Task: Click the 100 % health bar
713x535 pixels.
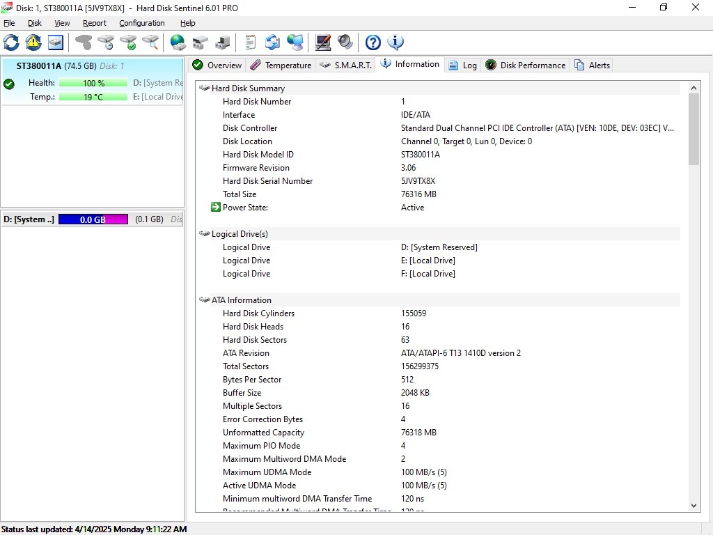Action: [x=93, y=83]
